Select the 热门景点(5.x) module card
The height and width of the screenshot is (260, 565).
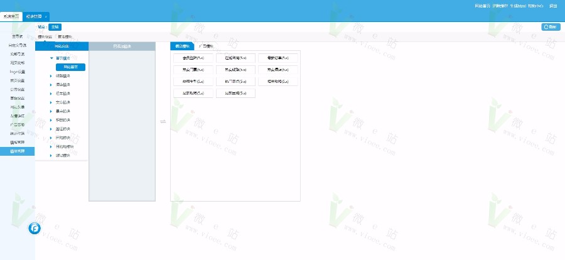235,82
